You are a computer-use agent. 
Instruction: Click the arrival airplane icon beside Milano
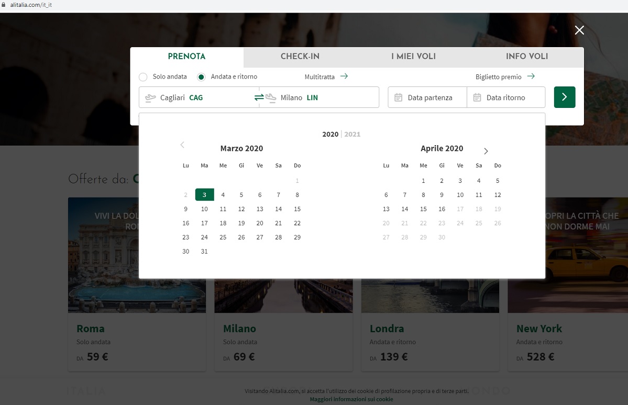click(x=271, y=97)
